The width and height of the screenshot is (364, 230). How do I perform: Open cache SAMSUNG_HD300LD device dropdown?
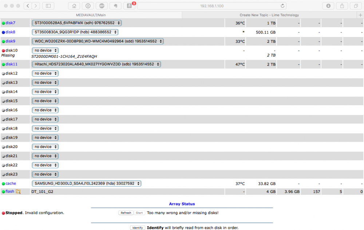point(87,184)
